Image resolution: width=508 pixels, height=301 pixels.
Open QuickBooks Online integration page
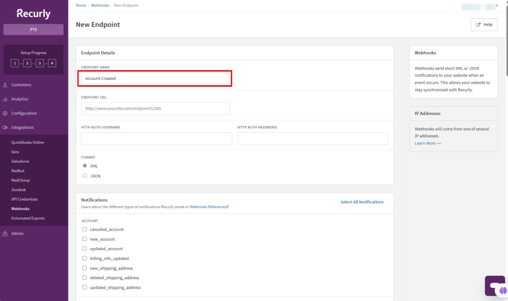point(28,142)
